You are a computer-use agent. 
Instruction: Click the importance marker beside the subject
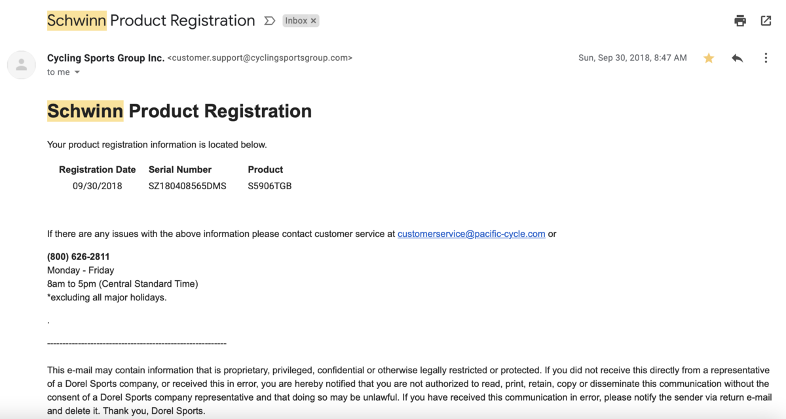tap(269, 21)
